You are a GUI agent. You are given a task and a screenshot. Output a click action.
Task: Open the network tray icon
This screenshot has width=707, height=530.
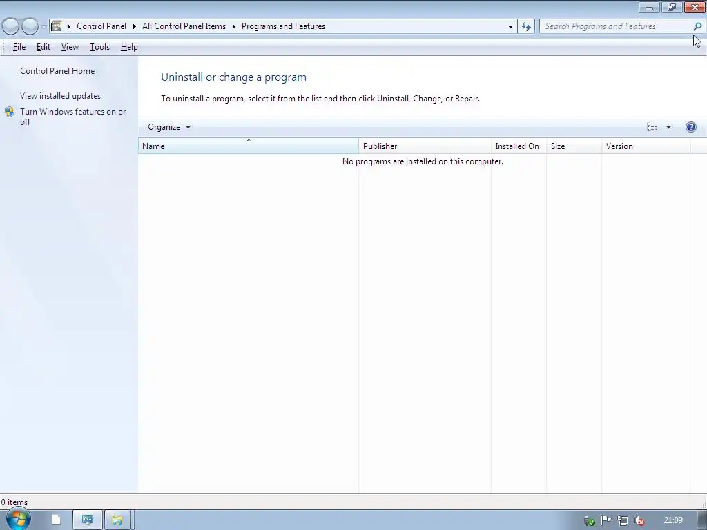click(622, 520)
